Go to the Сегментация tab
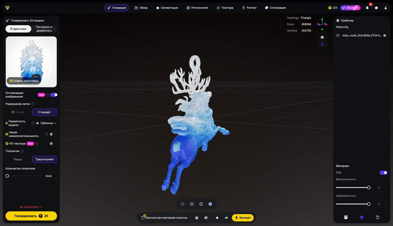The width and height of the screenshot is (393, 226). point(167,8)
